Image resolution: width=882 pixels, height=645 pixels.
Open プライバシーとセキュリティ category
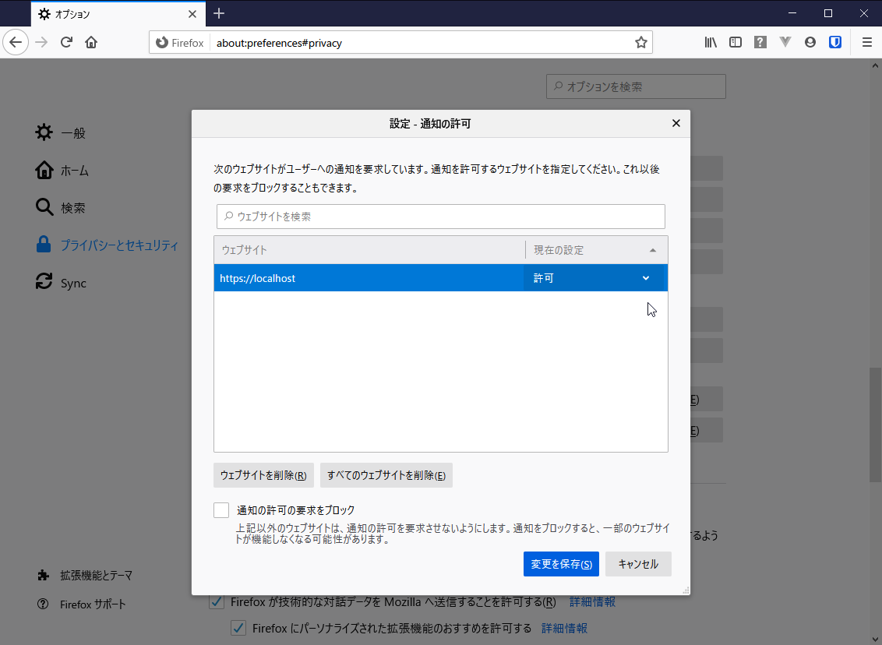pos(107,245)
